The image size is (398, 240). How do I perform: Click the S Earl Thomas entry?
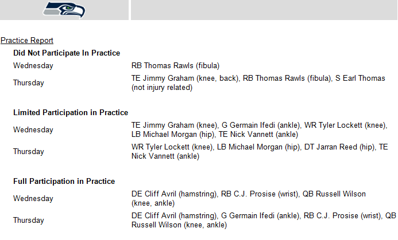[x=360, y=78]
